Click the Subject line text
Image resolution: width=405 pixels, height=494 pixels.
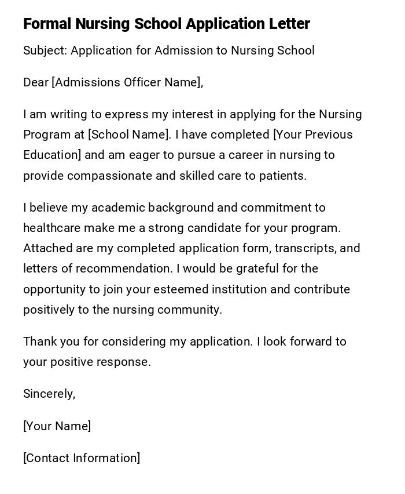pos(168,50)
